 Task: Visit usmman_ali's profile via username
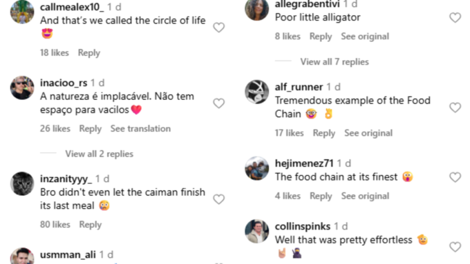[68, 254]
